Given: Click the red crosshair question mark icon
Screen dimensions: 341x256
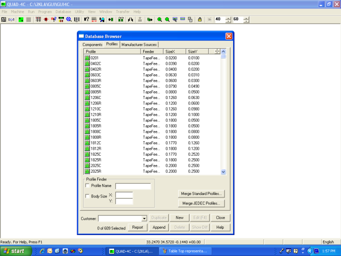Looking at the screenshot, I should click(x=54, y=20).
